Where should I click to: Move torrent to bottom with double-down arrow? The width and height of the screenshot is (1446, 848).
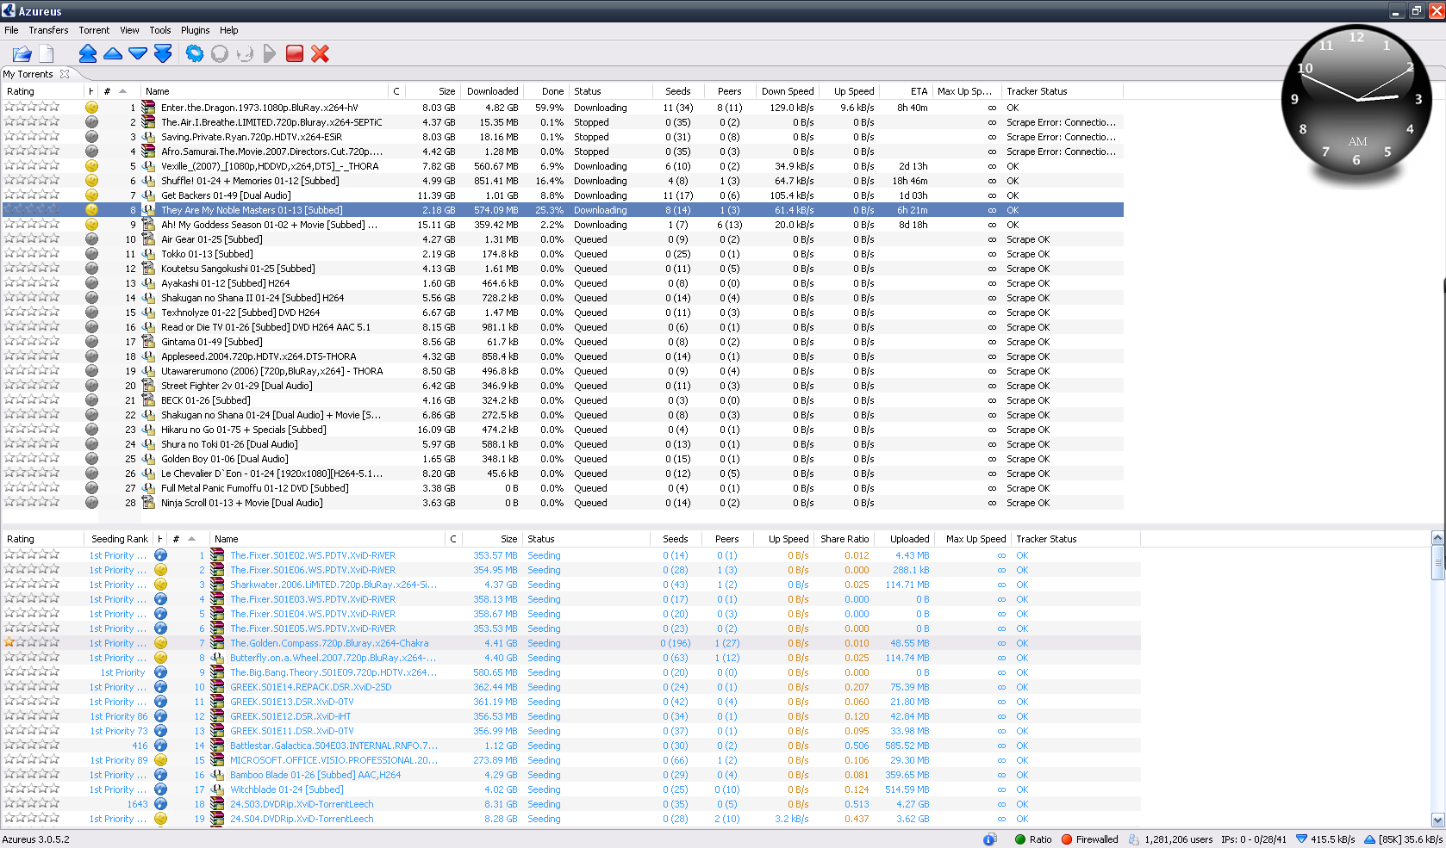[x=163, y=54]
